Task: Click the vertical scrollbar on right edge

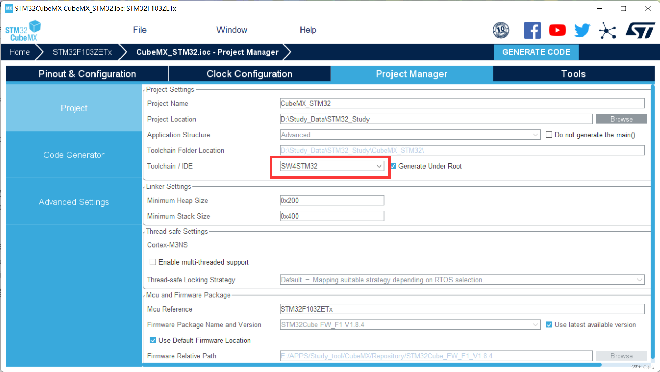Action: pyautogui.click(x=653, y=222)
